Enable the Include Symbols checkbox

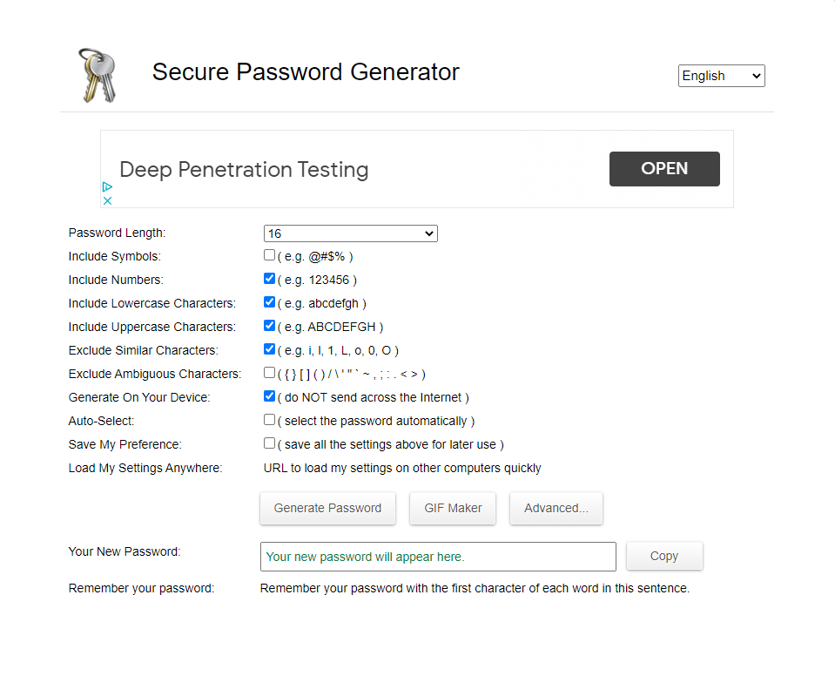(x=270, y=255)
